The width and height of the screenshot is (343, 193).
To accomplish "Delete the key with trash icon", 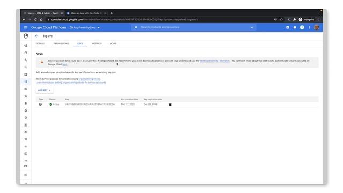I will (x=170, y=105).
